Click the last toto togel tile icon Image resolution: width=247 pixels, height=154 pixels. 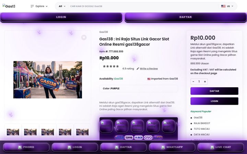click(x=168, y=126)
